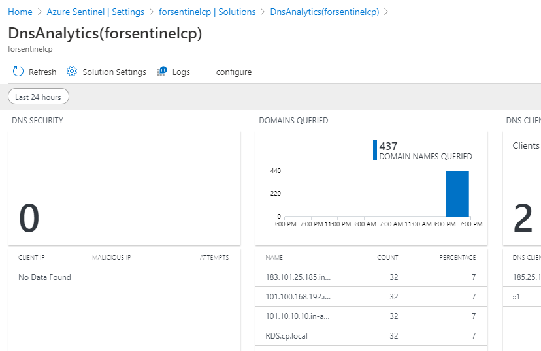Open the Refresh label in toolbar

tap(42, 72)
